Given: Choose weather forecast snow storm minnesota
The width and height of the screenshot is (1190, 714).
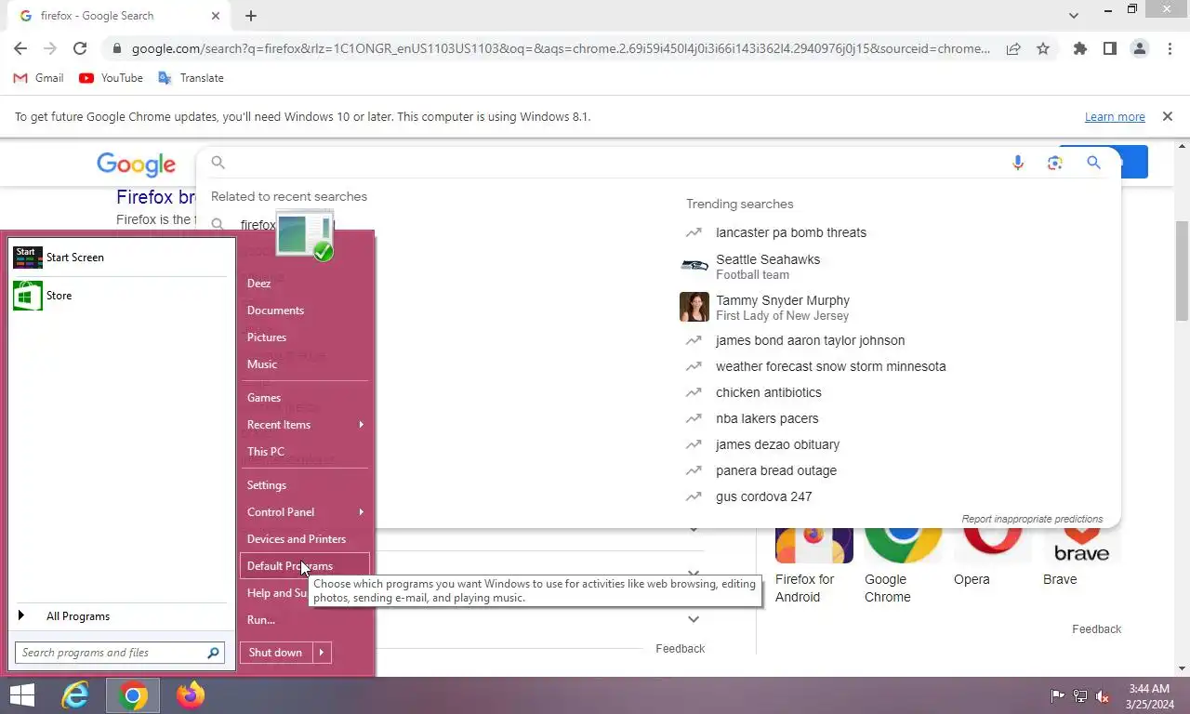Looking at the screenshot, I should click(x=831, y=366).
